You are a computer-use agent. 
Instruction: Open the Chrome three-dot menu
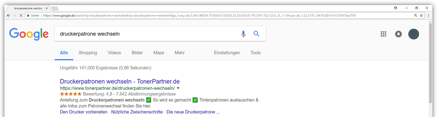coord(429,16)
